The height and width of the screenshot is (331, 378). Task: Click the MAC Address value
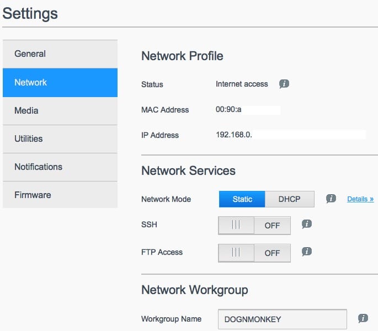point(228,110)
